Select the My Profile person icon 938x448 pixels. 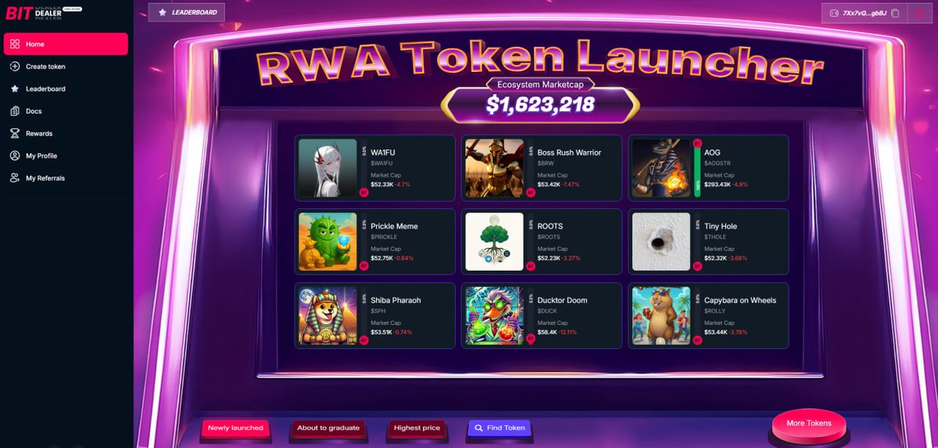pyautogui.click(x=15, y=156)
